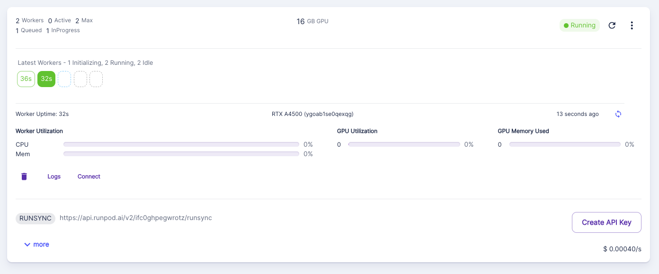
Task: Expand the more section
Action: (x=36, y=245)
